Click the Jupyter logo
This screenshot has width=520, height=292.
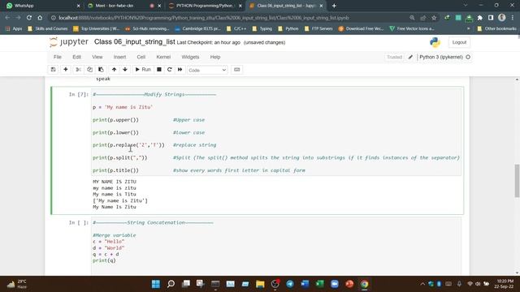pyautogui.click(x=68, y=42)
